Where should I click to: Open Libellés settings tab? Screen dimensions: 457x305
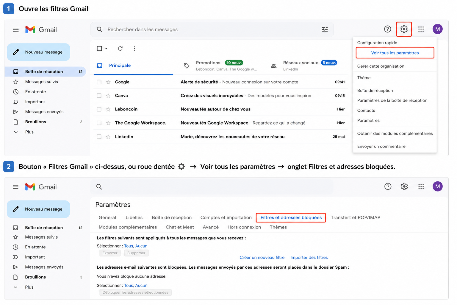134,217
